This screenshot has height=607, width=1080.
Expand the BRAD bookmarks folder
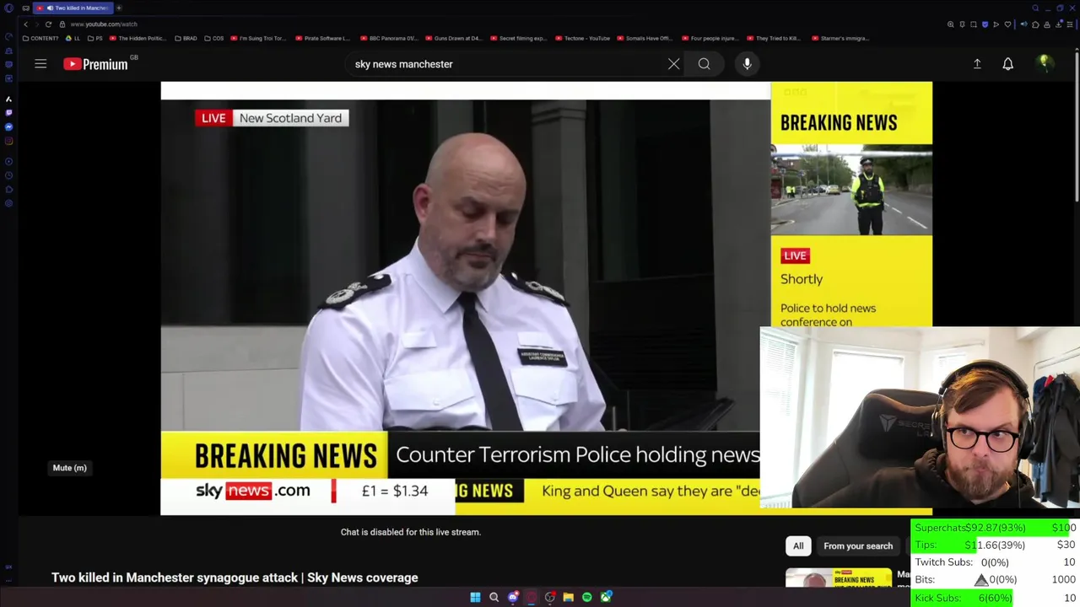click(186, 38)
